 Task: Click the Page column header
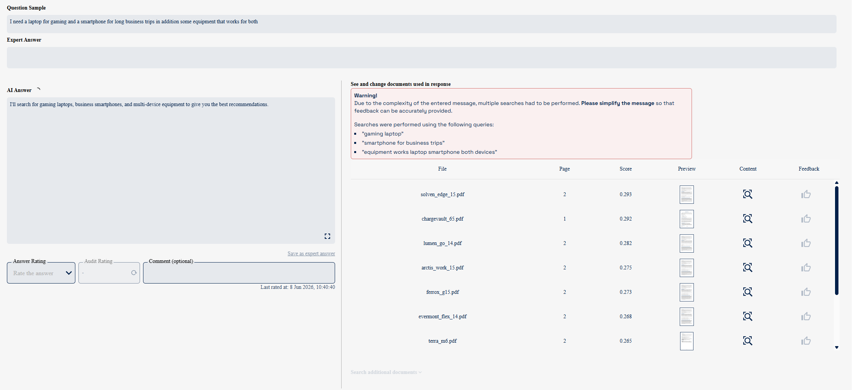(565, 169)
